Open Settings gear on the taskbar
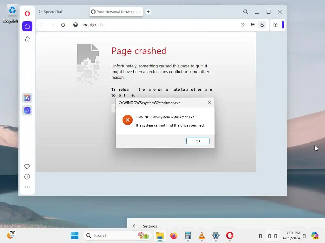 pos(216,235)
